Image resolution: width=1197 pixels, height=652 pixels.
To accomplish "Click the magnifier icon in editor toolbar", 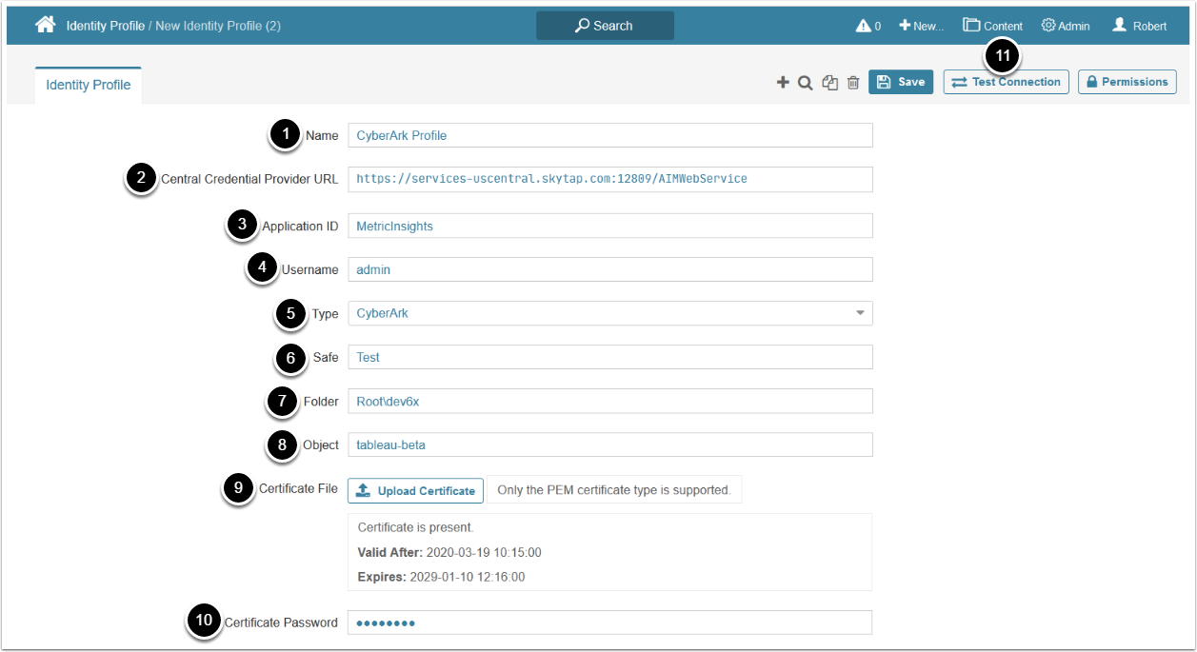I will 805,83.
